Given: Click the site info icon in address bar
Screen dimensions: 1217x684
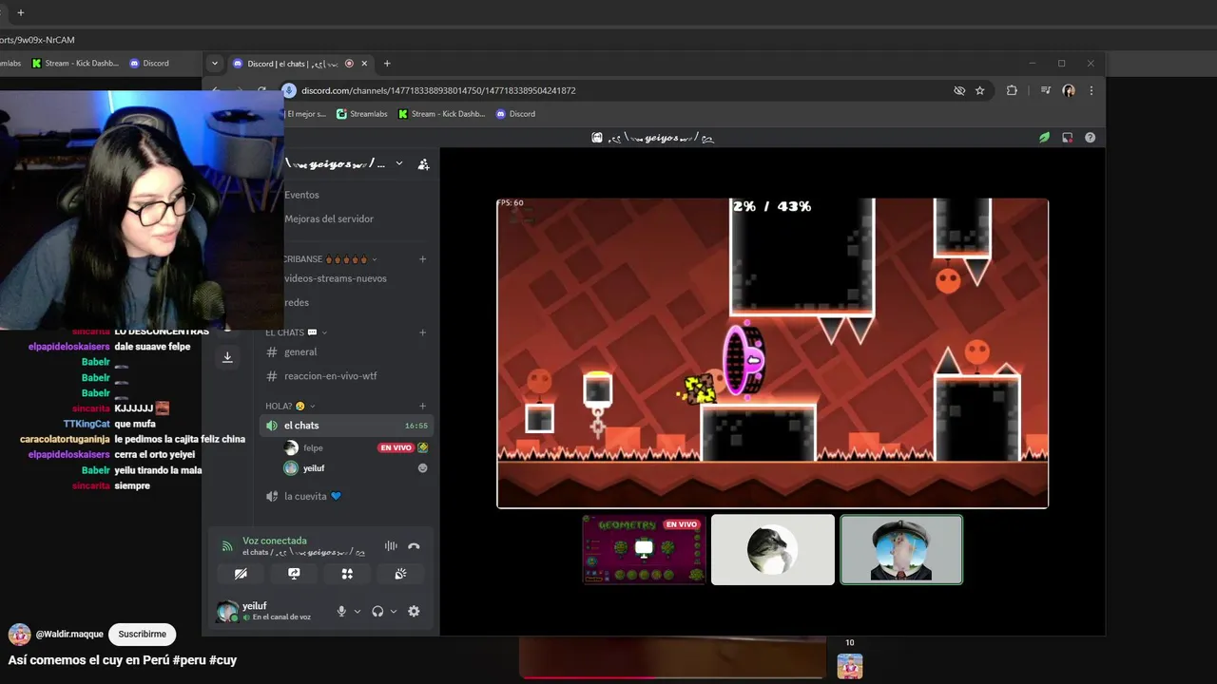Looking at the screenshot, I should coord(289,90).
